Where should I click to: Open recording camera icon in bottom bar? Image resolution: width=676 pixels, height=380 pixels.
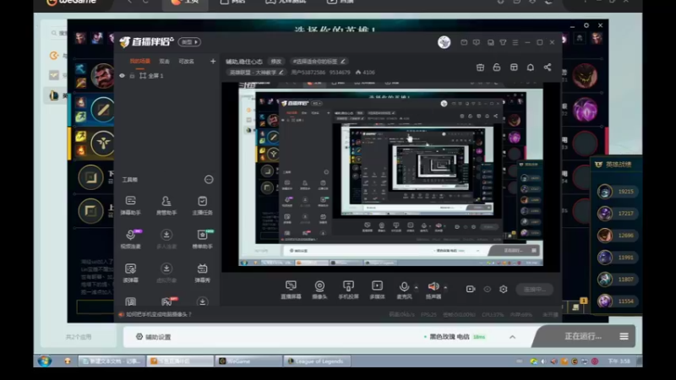tap(471, 289)
